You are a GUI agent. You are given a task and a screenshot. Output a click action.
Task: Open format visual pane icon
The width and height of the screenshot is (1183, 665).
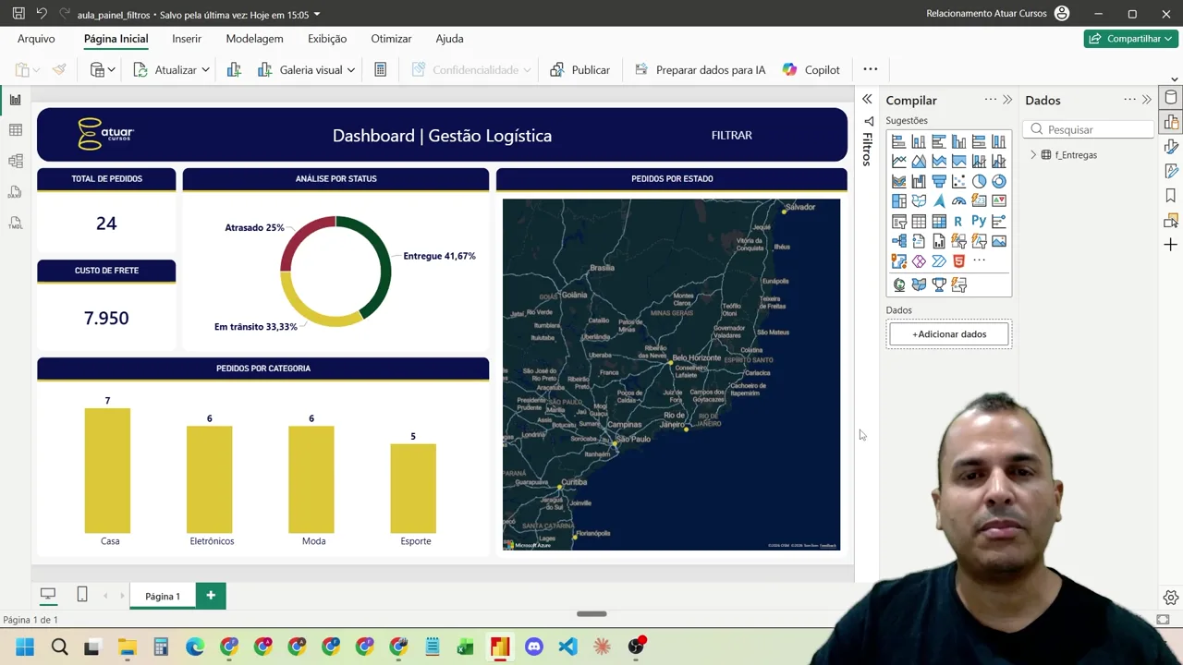(1171, 147)
